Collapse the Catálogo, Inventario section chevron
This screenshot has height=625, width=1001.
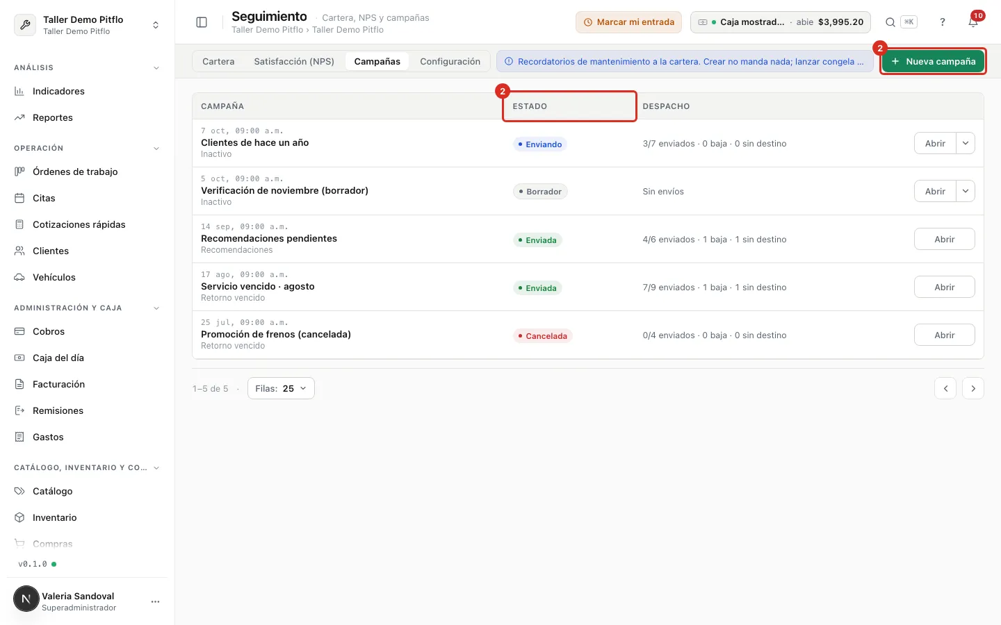(156, 468)
